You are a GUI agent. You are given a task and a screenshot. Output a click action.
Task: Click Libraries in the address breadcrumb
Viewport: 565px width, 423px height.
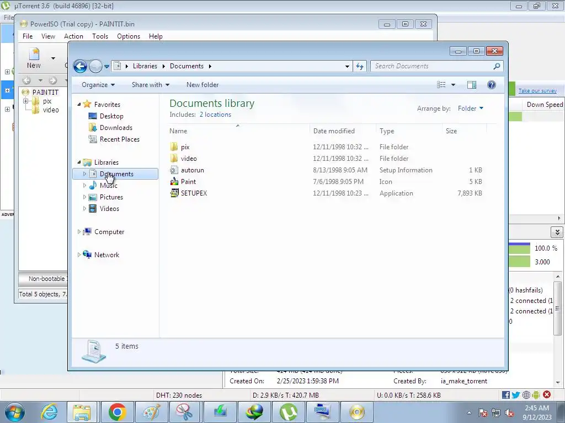pos(145,66)
